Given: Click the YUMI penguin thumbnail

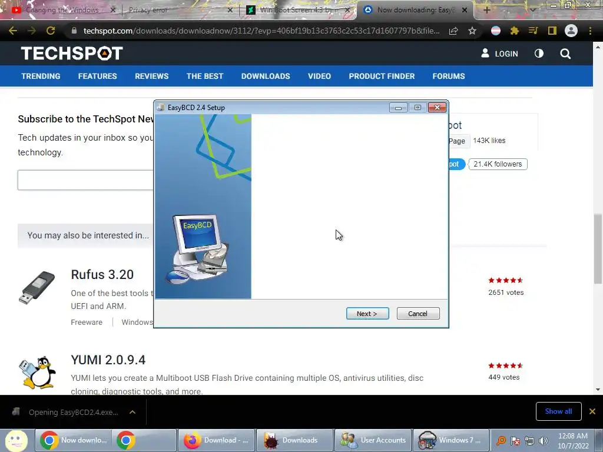Looking at the screenshot, I should tap(37, 373).
